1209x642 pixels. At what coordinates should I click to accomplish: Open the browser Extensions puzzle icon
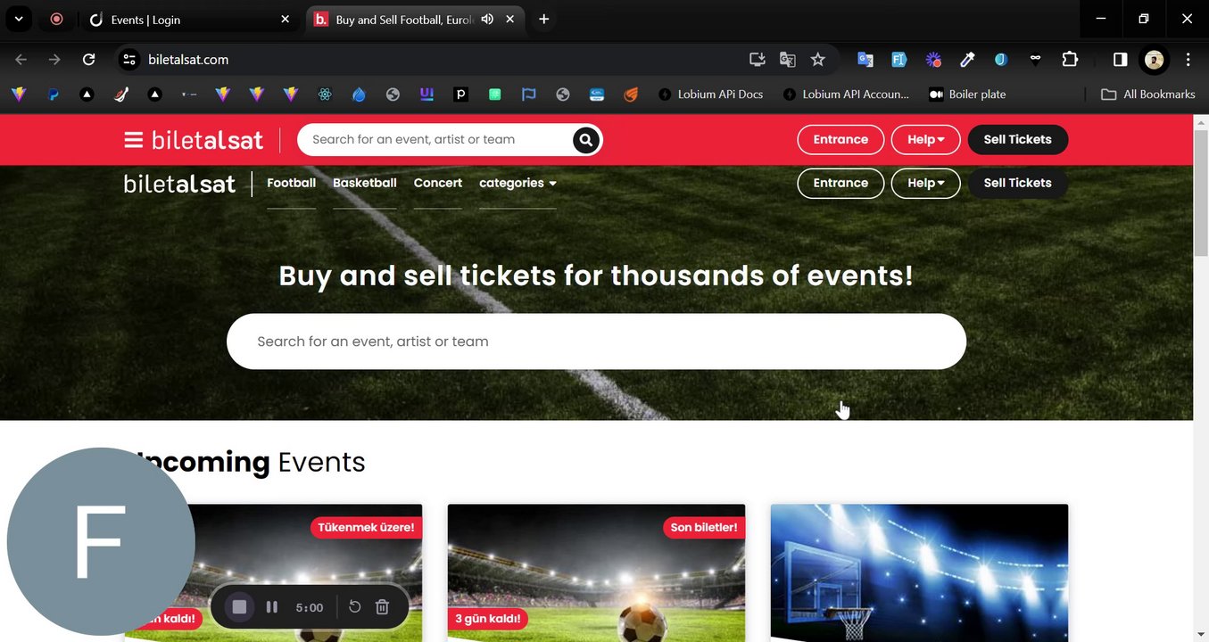(x=1070, y=60)
